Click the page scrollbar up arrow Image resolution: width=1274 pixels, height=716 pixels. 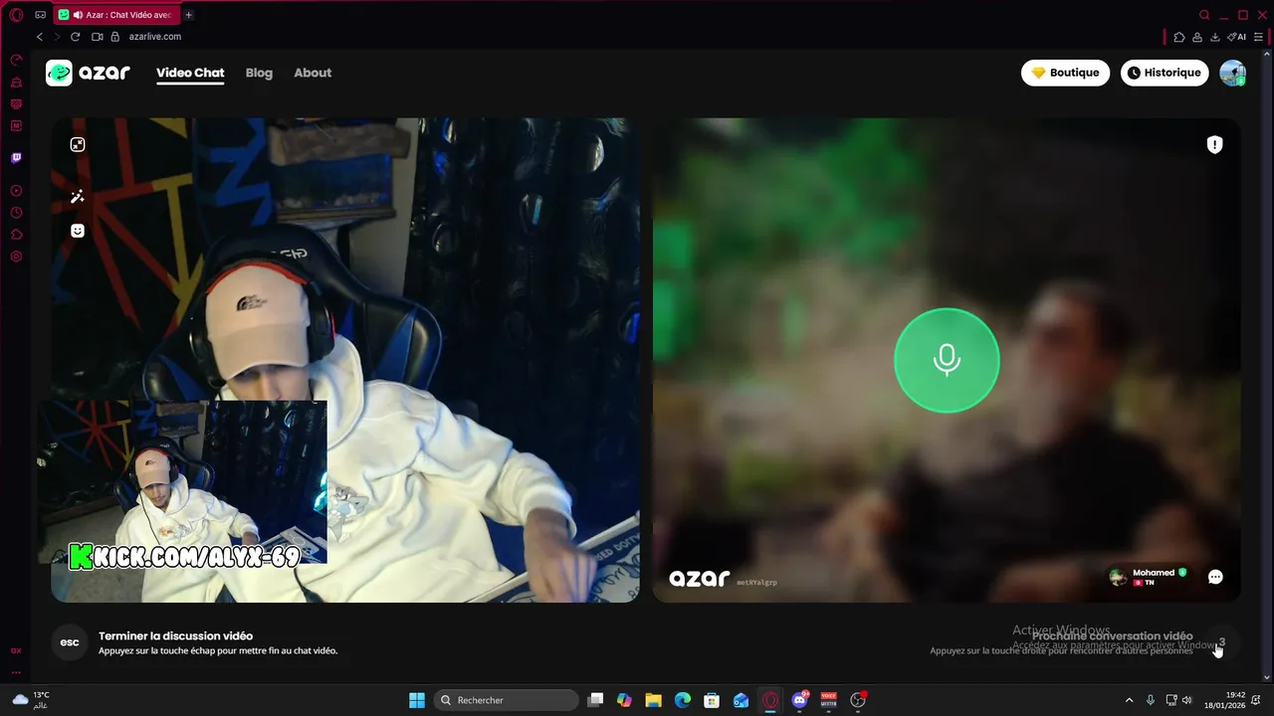[1267, 55]
